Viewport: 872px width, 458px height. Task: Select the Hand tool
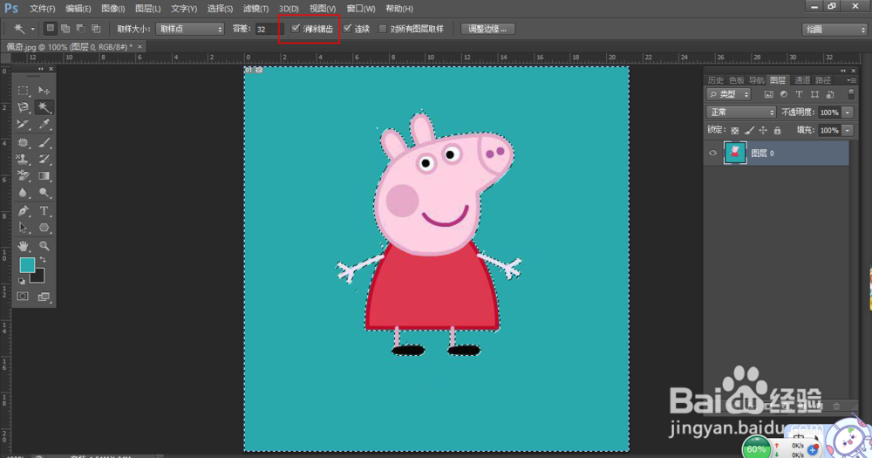[x=23, y=245]
